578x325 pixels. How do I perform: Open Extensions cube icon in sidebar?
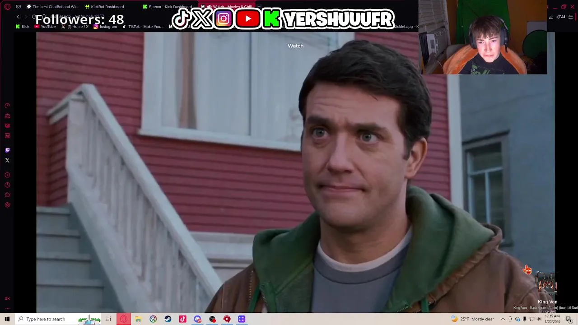pyautogui.click(x=7, y=195)
